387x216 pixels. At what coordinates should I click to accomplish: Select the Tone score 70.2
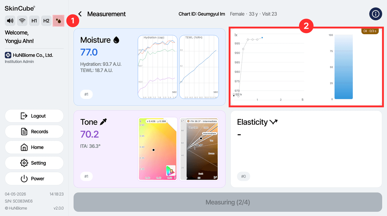point(90,134)
